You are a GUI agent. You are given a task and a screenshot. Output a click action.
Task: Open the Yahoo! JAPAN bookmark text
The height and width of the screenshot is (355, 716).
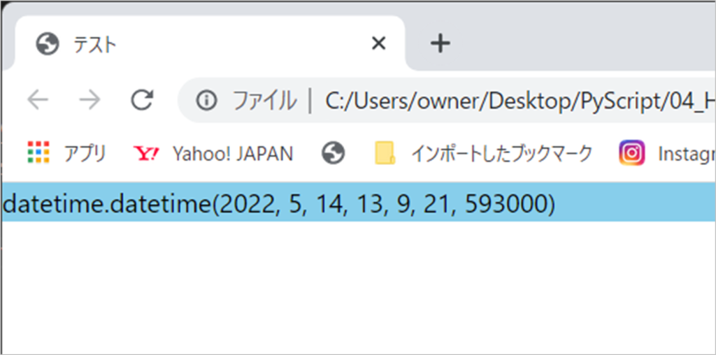pyautogui.click(x=233, y=152)
